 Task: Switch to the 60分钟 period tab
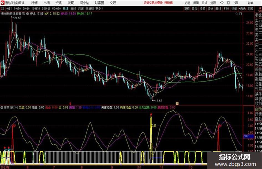click(x=57, y=9)
